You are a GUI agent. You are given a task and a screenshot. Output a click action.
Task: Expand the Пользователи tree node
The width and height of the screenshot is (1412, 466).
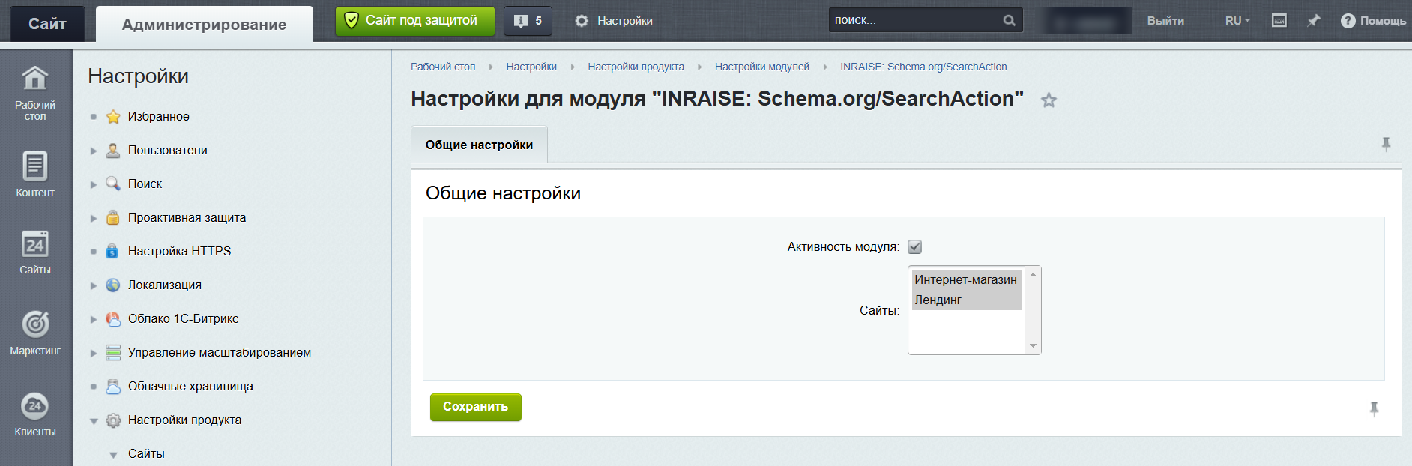tap(94, 151)
